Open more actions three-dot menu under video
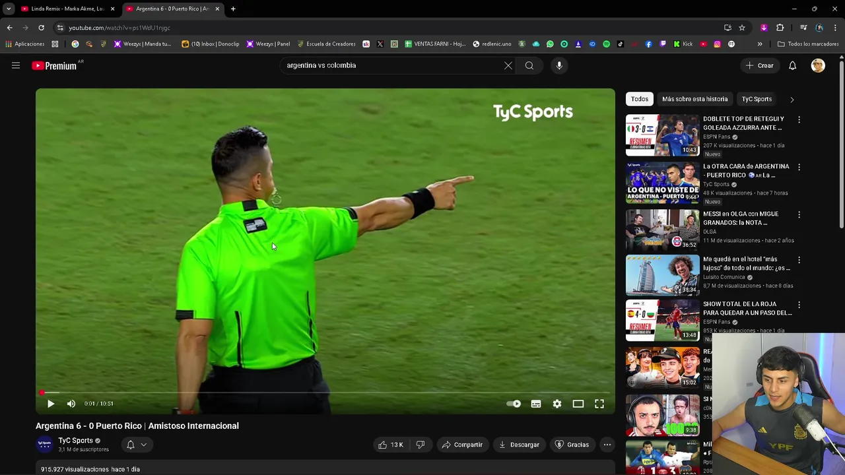845x475 pixels. point(607,445)
